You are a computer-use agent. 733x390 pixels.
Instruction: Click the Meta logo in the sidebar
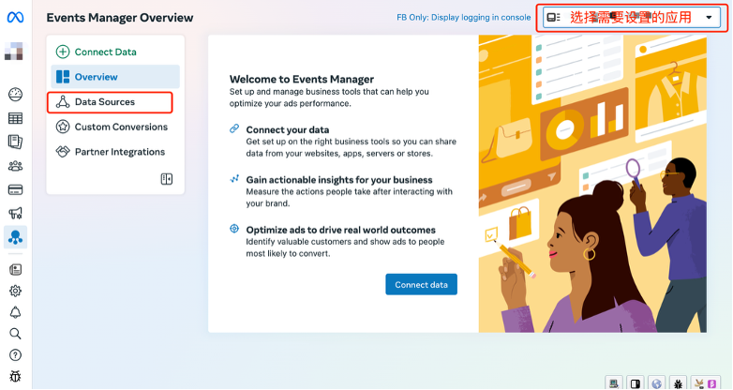[15, 17]
